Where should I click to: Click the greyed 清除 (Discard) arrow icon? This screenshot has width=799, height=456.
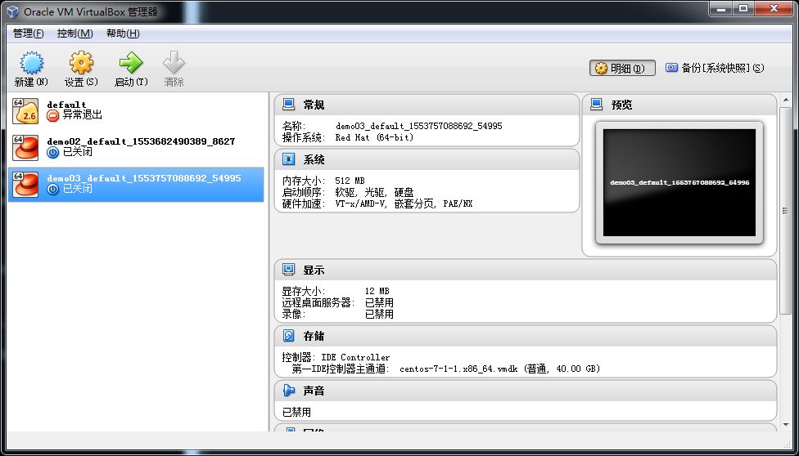tap(174, 63)
